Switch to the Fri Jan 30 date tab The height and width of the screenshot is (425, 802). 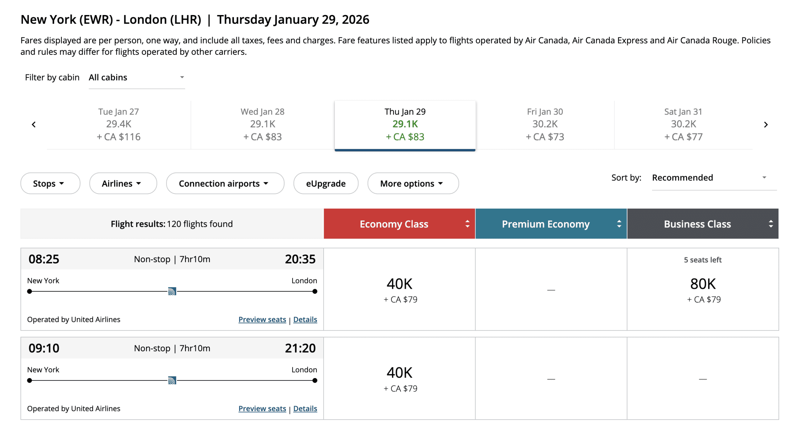click(x=544, y=124)
